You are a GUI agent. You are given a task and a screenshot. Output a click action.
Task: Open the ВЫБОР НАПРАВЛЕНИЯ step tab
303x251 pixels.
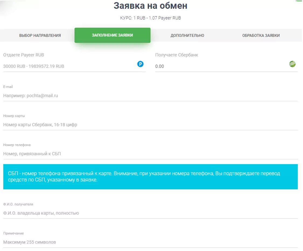click(x=40, y=35)
